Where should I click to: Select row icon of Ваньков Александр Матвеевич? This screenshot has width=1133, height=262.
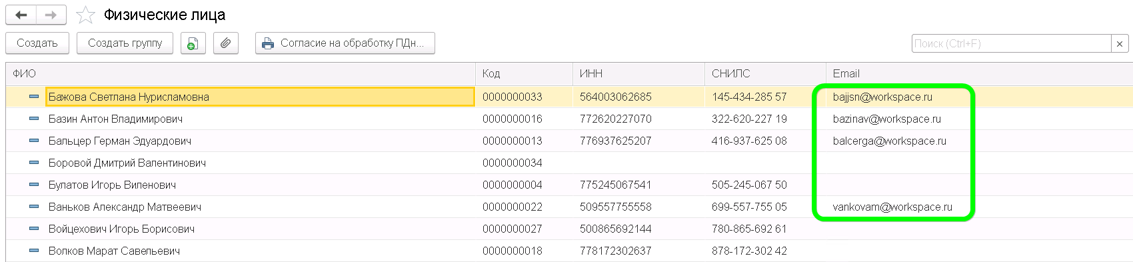(34, 207)
